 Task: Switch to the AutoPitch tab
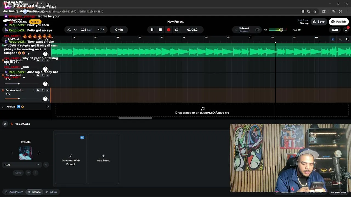tap(14, 192)
